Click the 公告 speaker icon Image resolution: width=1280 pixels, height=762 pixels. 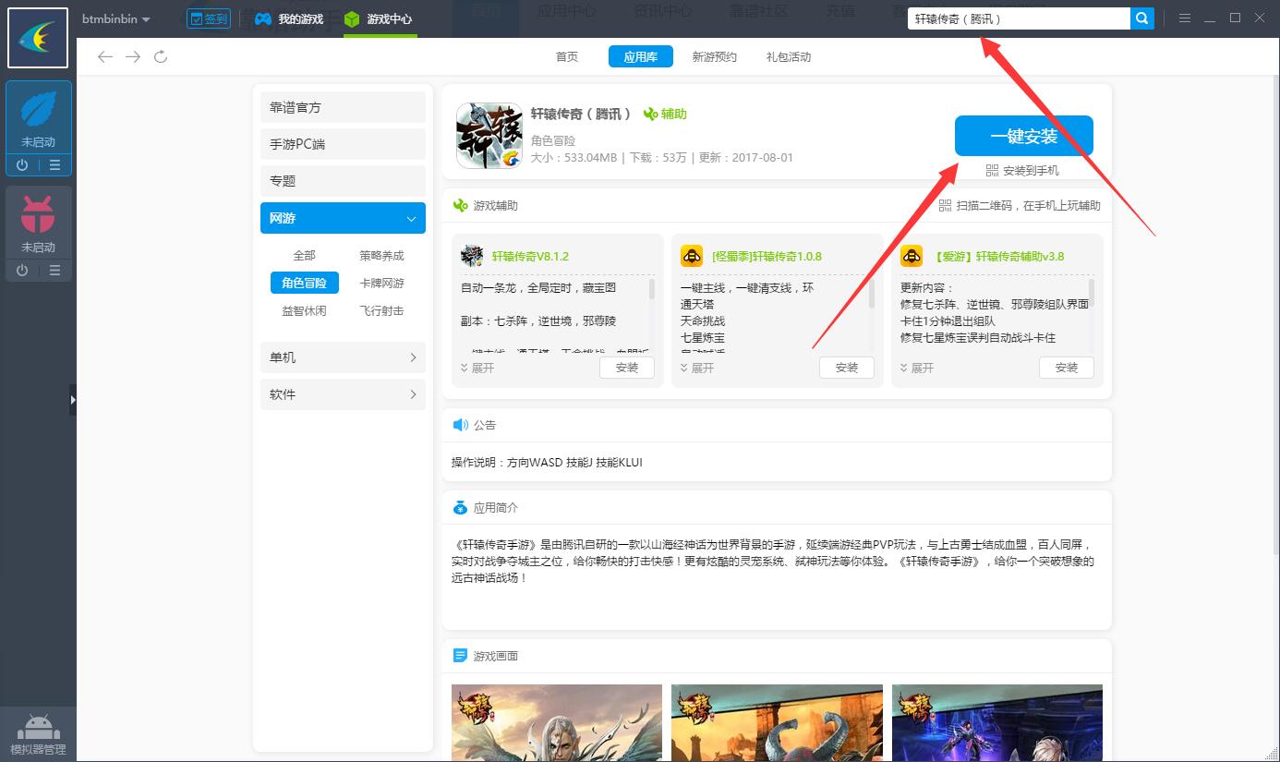(x=460, y=425)
